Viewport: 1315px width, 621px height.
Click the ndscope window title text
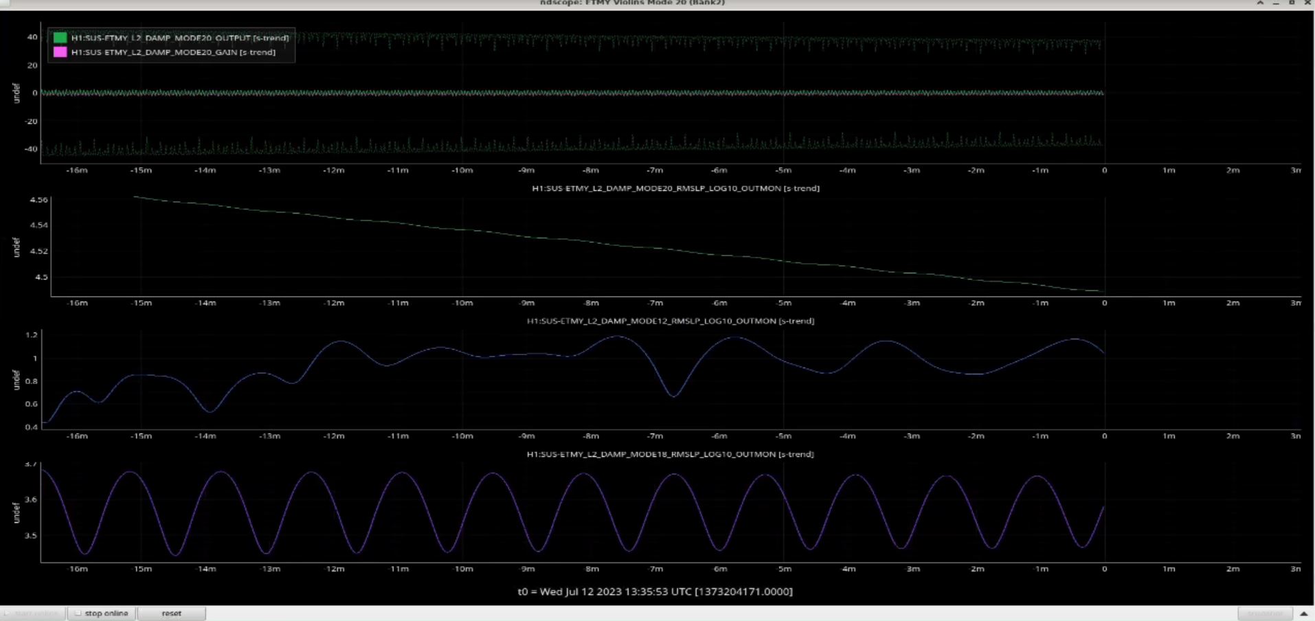[632, 3]
